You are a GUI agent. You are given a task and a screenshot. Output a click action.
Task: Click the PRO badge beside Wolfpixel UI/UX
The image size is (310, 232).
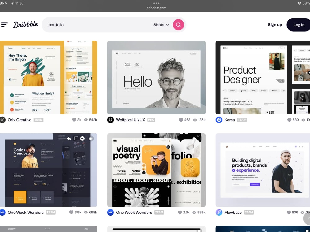(151, 120)
